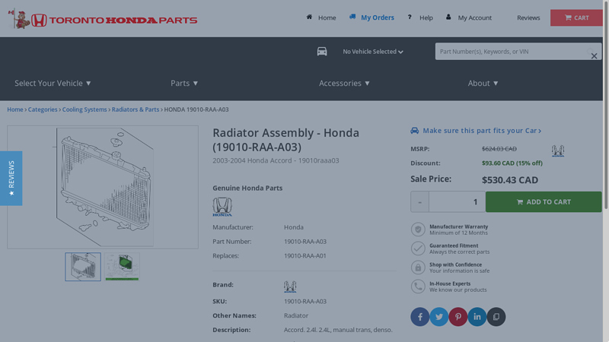
Task: Open the No Vehicle Selected dropdown
Action: click(x=372, y=52)
